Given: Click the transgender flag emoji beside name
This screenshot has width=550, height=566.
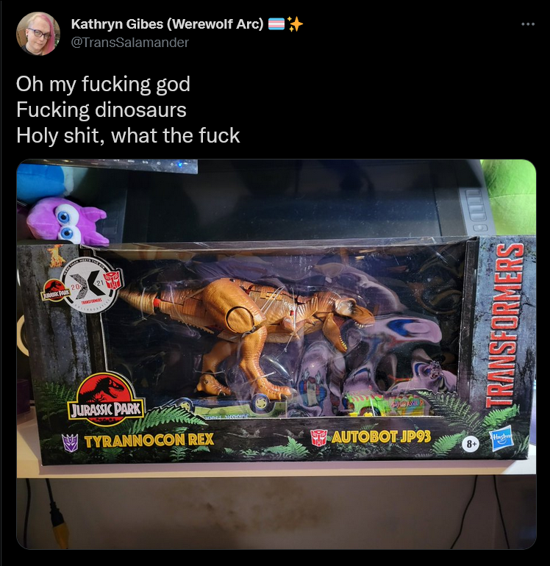Looking at the screenshot, I should click(276, 24).
